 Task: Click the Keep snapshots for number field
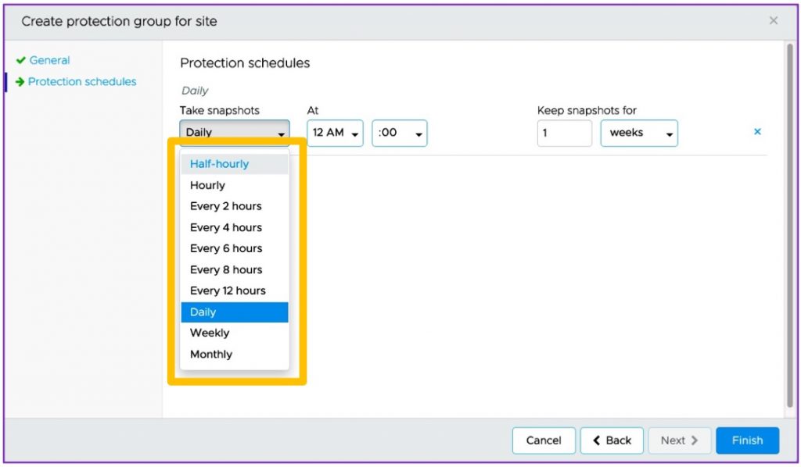[564, 133]
